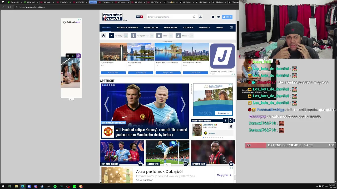Open the RATE EACH RUMOUR thumbnail
This screenshot has height=189, width=337.
coord(122,153)
